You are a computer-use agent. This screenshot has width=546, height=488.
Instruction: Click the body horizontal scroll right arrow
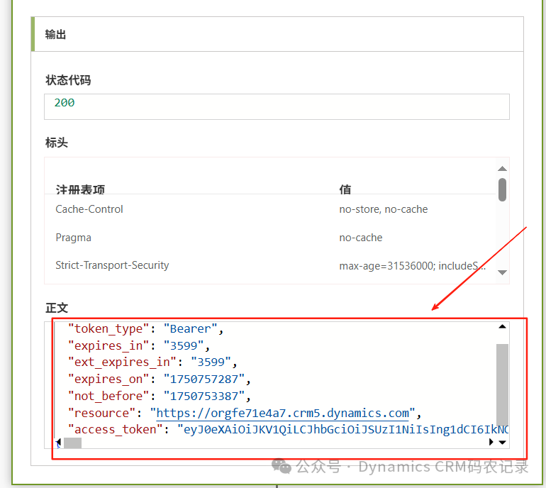491,442
